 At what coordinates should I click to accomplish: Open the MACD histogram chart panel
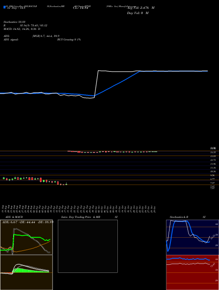[26, 272]
